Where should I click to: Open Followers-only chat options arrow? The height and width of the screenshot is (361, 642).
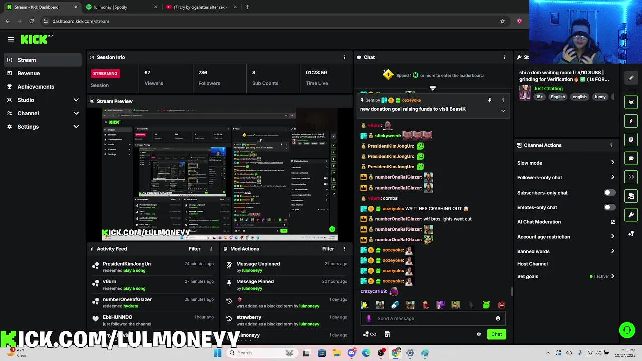(612, 177)
